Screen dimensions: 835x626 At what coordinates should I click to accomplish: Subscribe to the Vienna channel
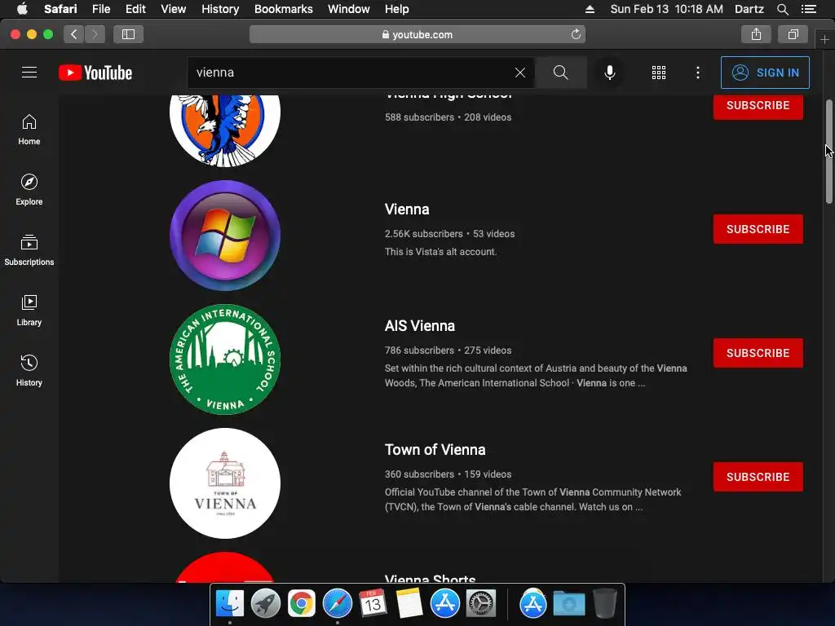coord(758,229)
